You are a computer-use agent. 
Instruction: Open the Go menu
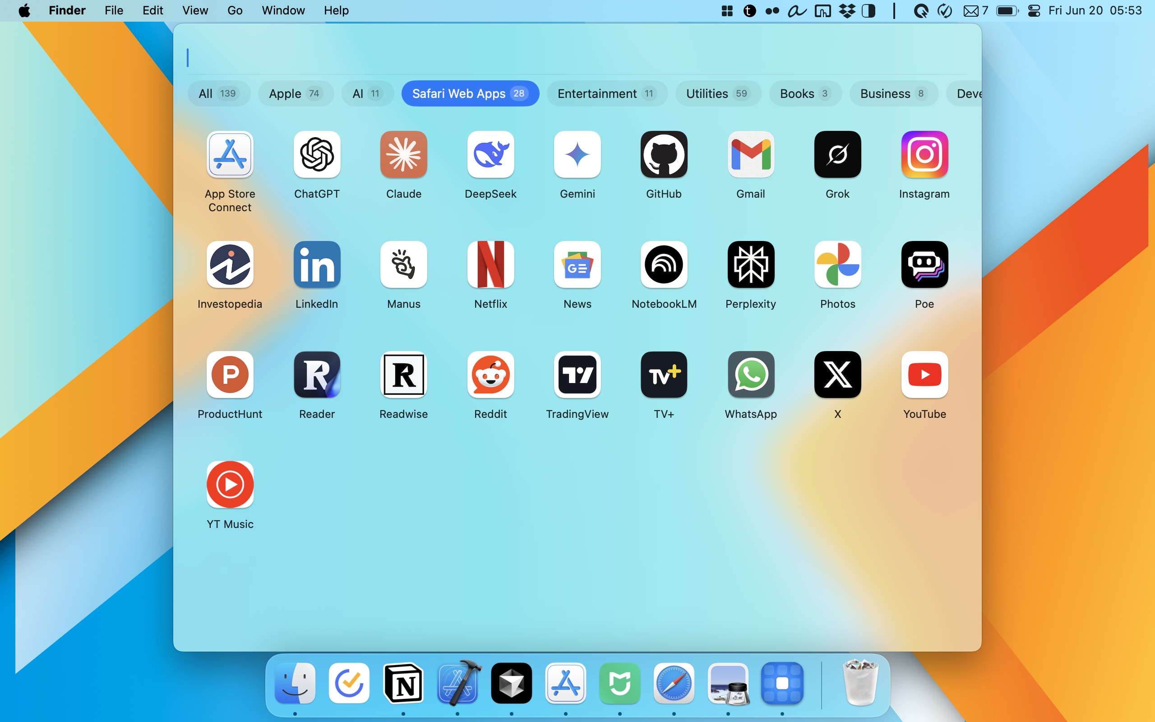[x=234, y=10]
